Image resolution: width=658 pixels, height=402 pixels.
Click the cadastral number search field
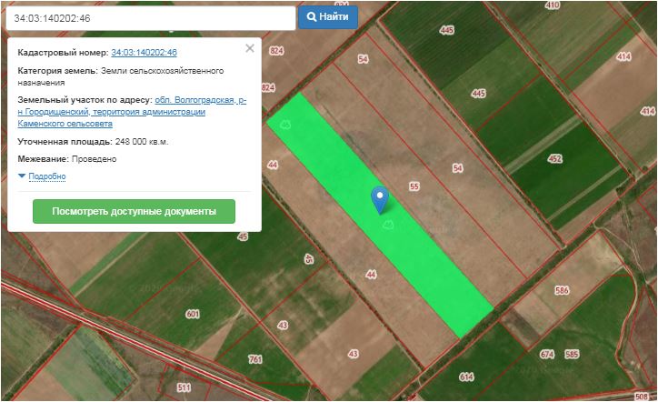[x=151, y=18]
